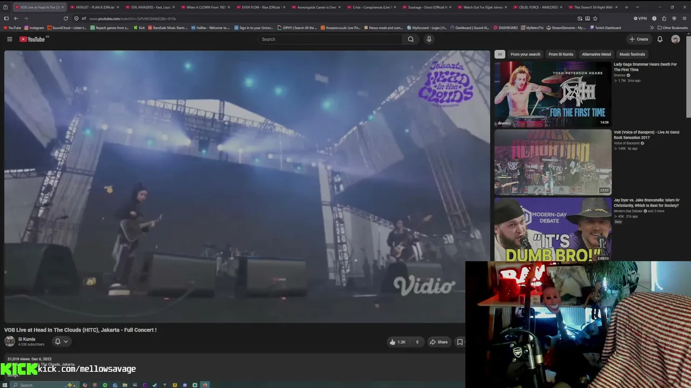Viewport: 691px width, 388px height.
Task: Open the 'It's Dumb Bro' debate thumbnail
Action: point(553,229)
